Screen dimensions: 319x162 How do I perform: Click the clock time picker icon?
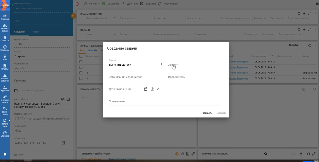[x=152, y=89]
